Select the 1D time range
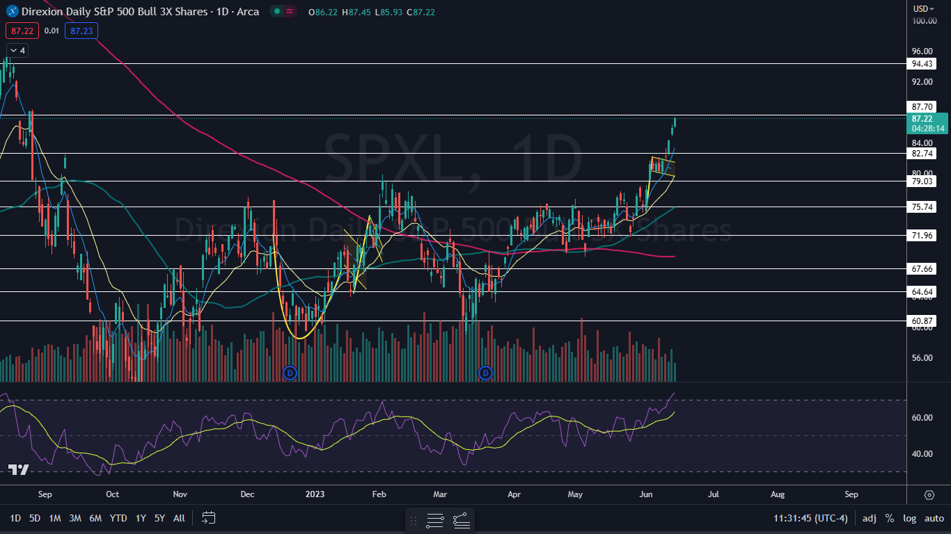Viewport: 951px width, 534px height. (15, 518)
